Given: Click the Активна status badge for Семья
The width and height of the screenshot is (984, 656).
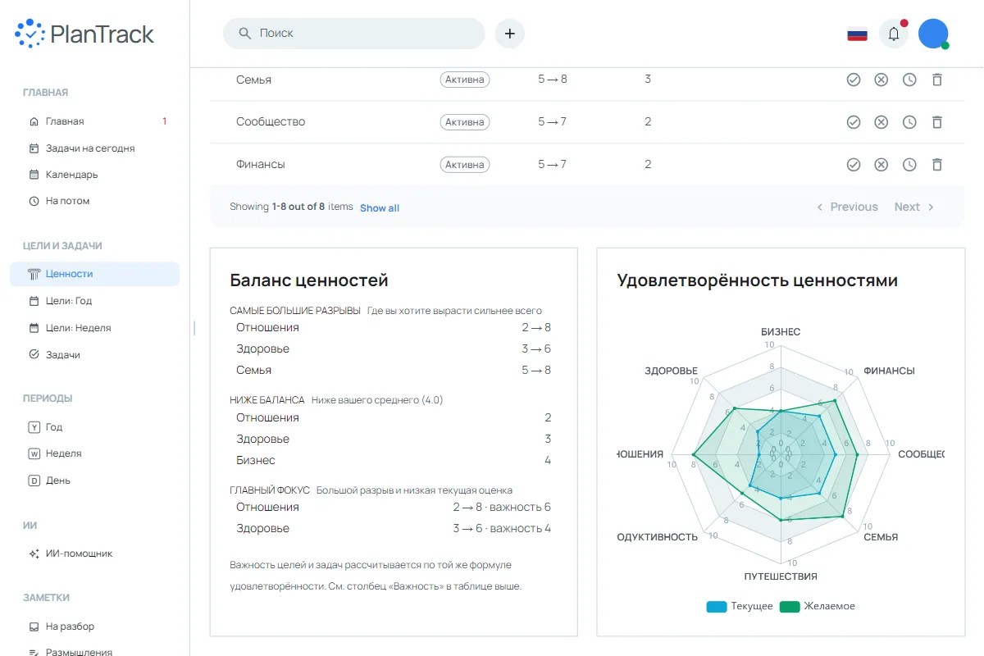Looking at the screenshot, I should point(465,80).
